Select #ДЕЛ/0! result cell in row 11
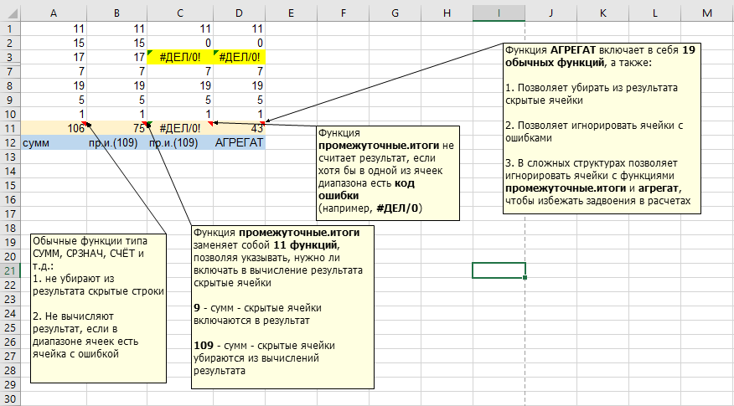This screenshot has width=734, height=406. 180,128
